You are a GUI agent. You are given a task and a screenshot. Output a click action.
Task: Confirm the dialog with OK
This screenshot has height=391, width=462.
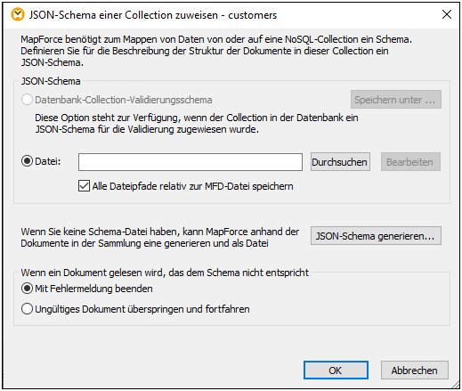(x=336, y=371)
